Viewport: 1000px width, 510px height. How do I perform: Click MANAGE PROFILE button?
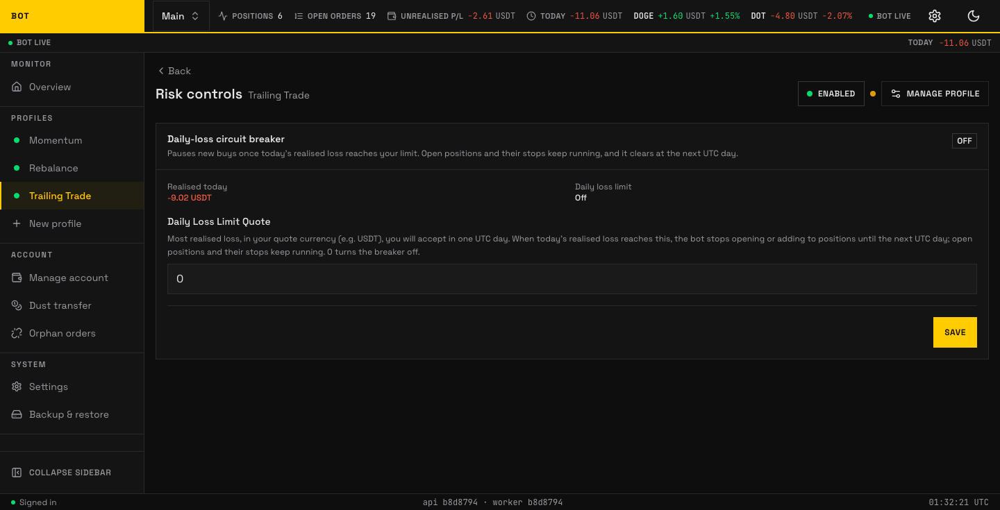[x=935, y=94]
